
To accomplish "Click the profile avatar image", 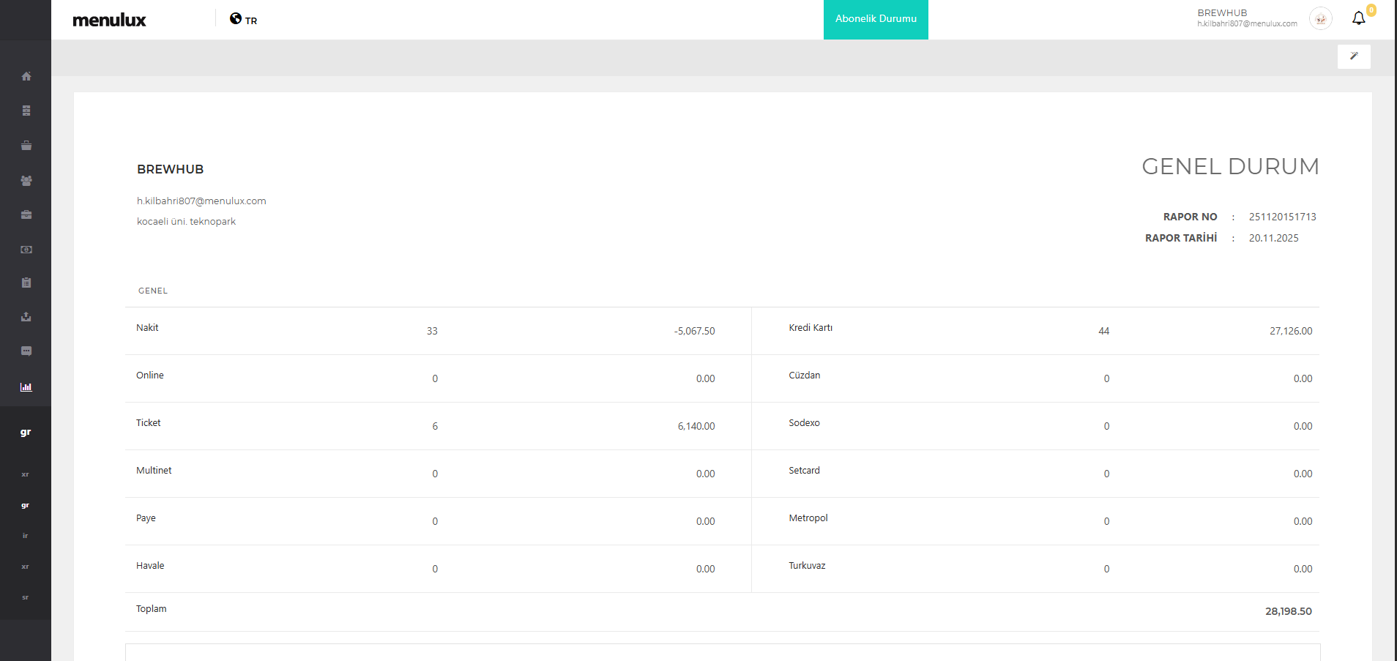I will [x=1320, y=19].
